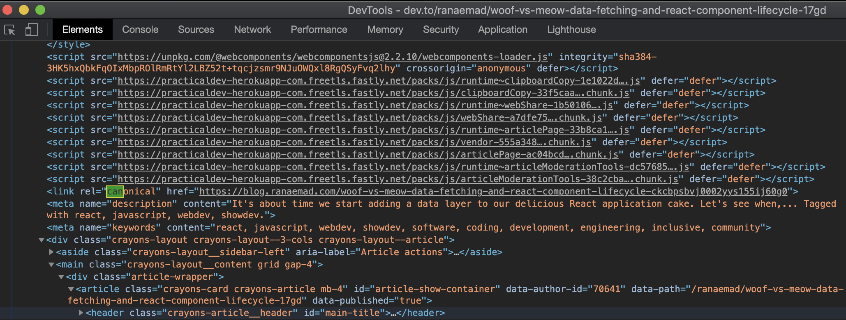The height and width of the screenshot is (320, 846).
Task: Click the link rel attribute name
Action: (88, 191)
